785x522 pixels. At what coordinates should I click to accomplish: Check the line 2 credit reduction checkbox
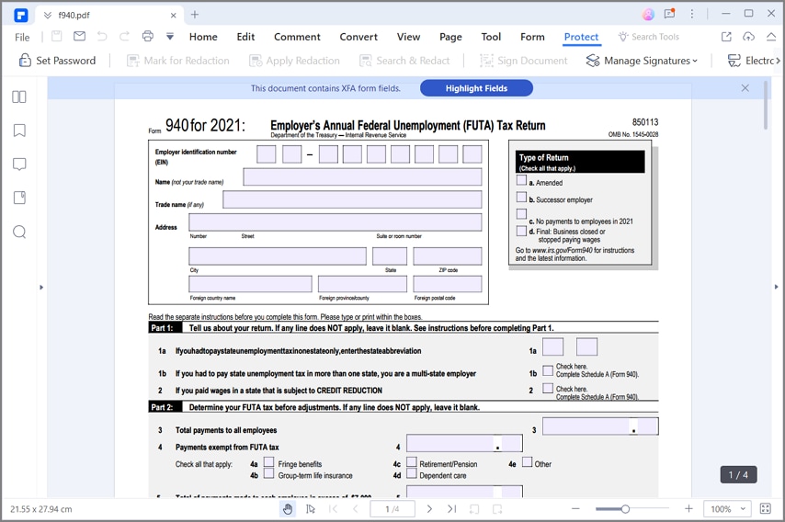coord(548,388)
